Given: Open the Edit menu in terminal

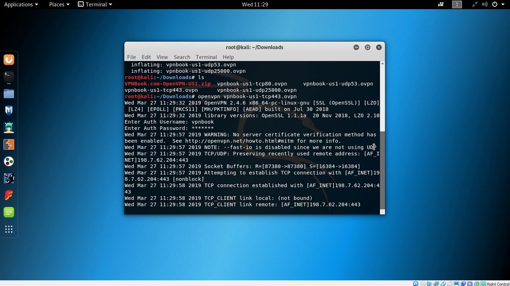Looking at the screenshot, I should click(x=146, y=57).
